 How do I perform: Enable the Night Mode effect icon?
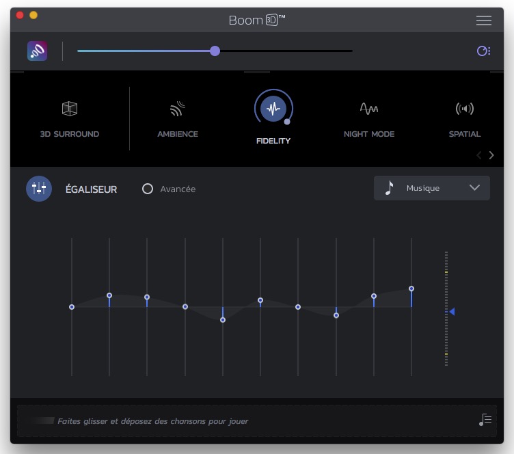pyautogui.click(x=369, y=109)
